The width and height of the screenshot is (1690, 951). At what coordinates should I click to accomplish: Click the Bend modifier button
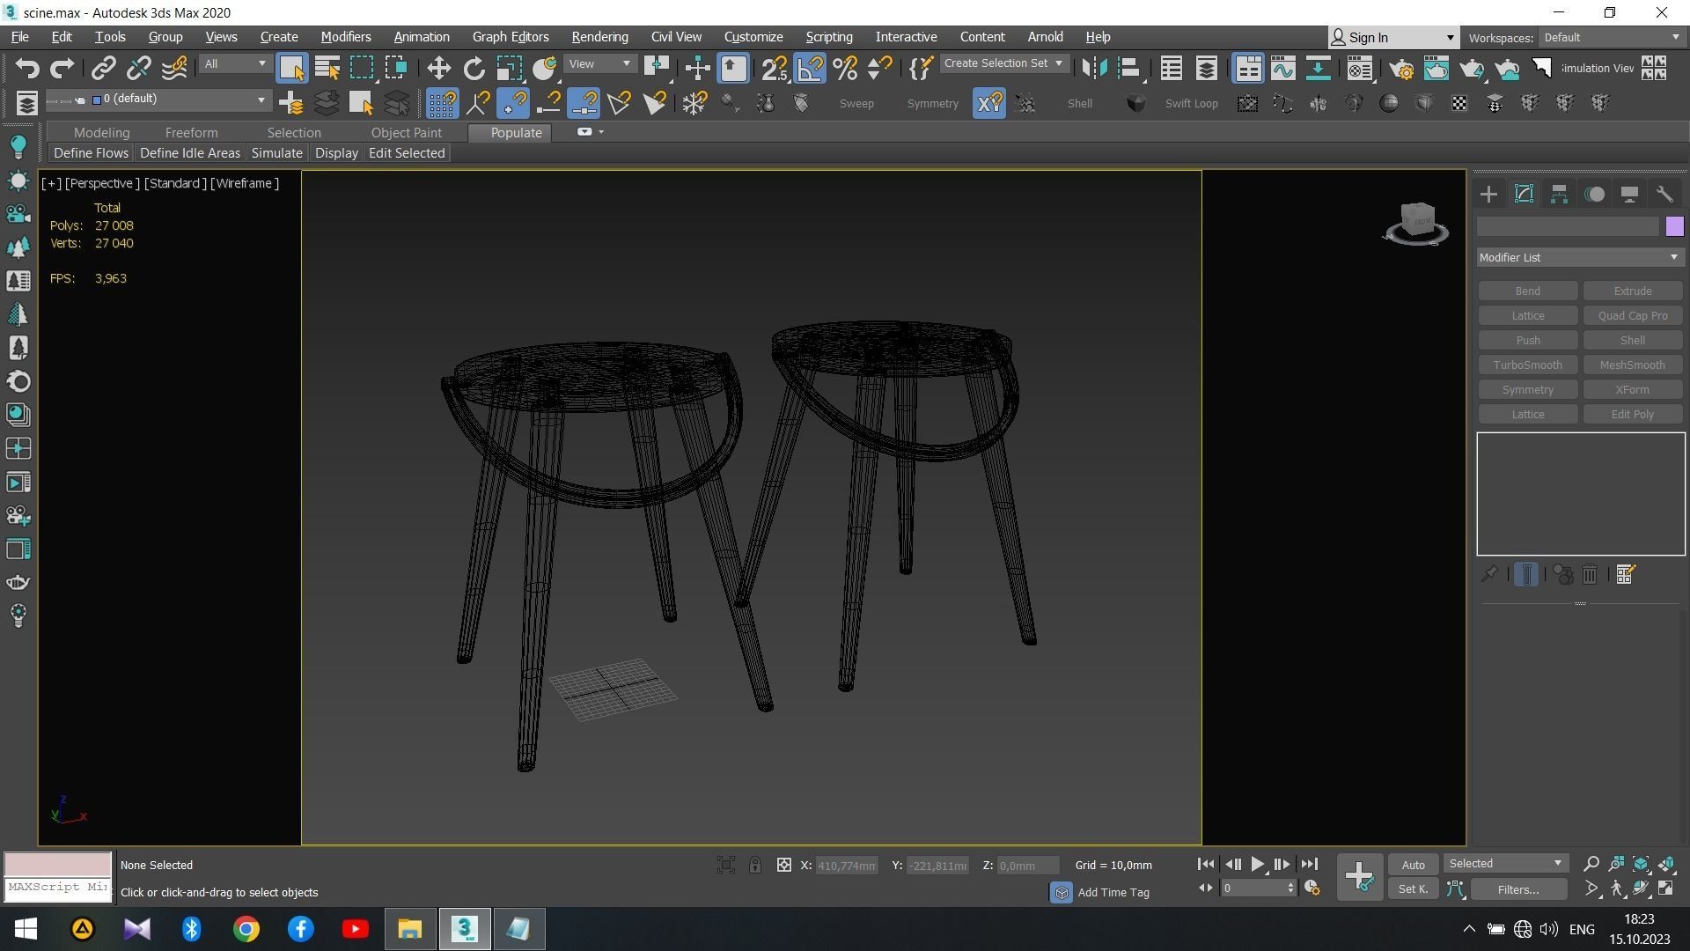1527,291
